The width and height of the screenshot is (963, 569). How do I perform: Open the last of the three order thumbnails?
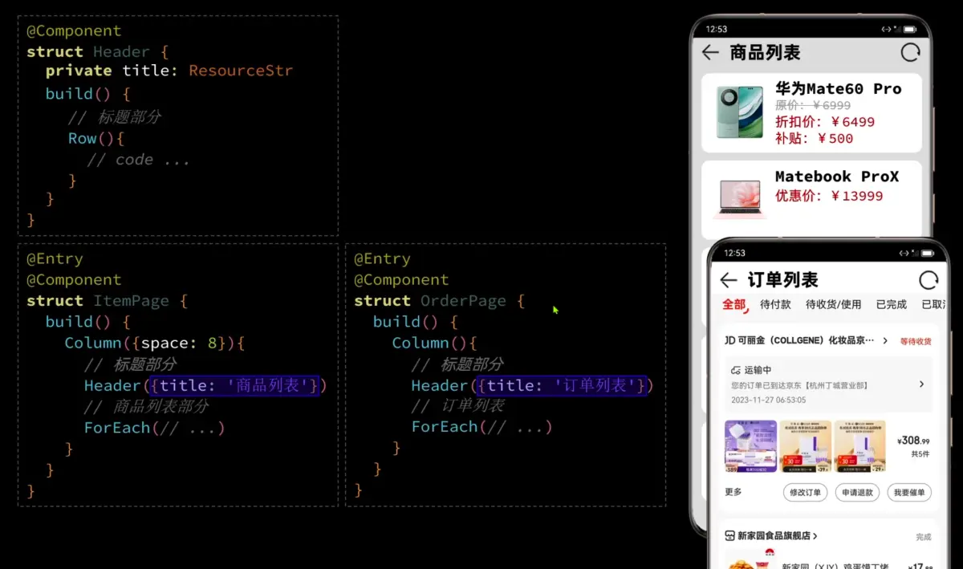coord(859,445)
